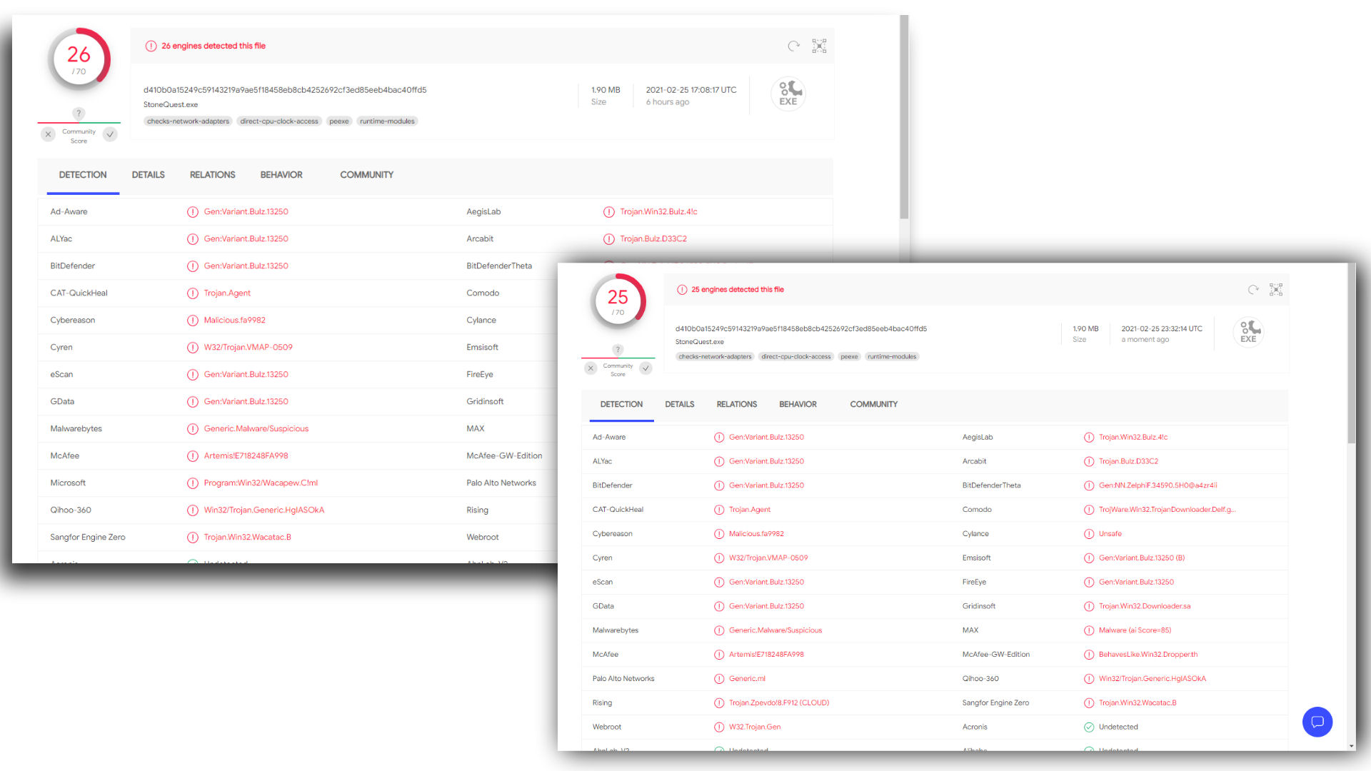Image resolution: width=1371 pixels, height=771 pixels.
Task: Vote malicious with X in front report
Action: [x=591, y=368]
